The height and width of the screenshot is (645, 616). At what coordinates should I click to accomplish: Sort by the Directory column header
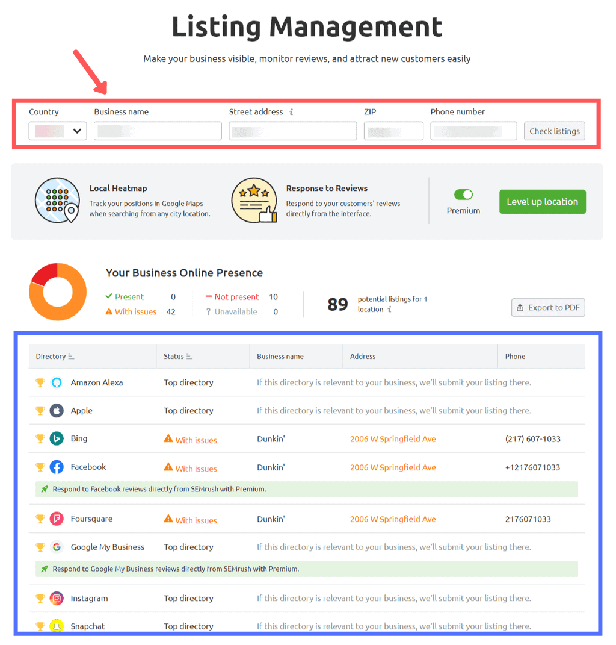pyautogui.click(x=55, y=357)
